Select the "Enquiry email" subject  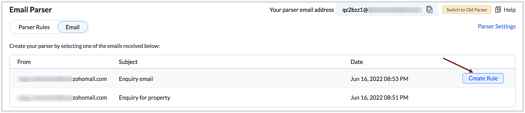tap(136, 79)
